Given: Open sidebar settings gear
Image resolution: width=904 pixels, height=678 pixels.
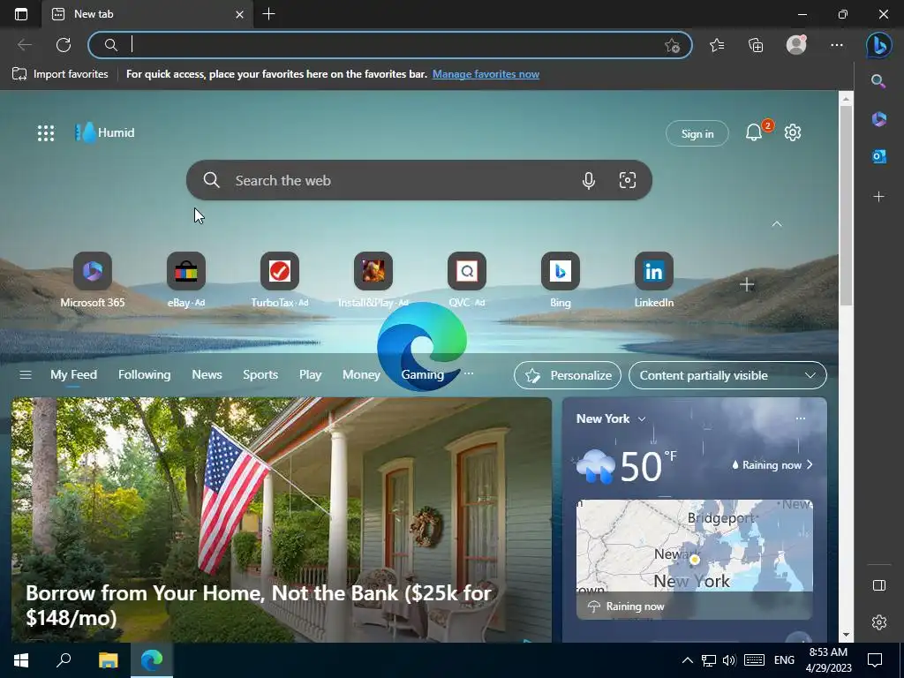Looking at the screenshot, I should click(x=878, y=622).
